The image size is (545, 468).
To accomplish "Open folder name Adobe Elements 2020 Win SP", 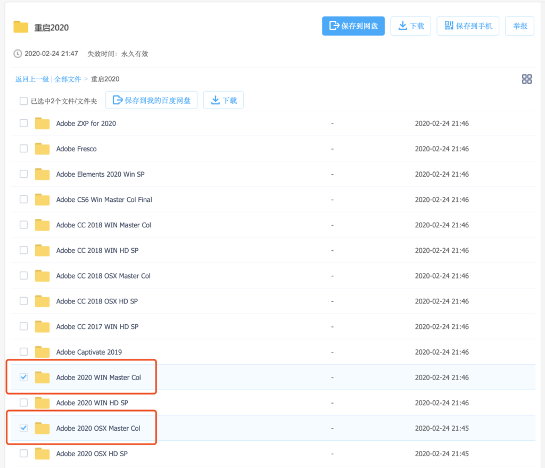I will pyautogui.click(x=100, y=174).
